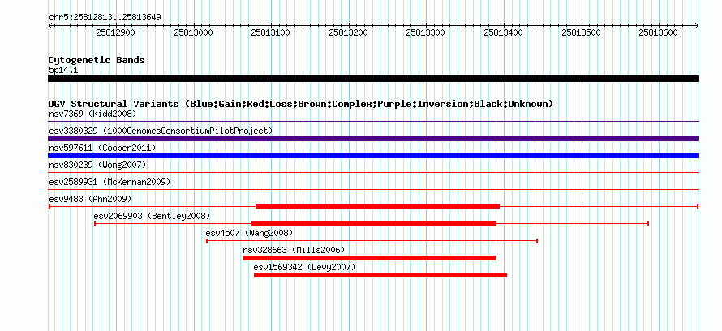Select ruler position 25813200

[x=349, y=33]
